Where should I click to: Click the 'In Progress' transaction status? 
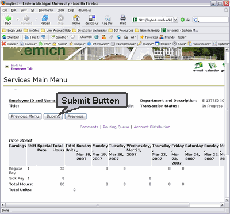point(212,106)
